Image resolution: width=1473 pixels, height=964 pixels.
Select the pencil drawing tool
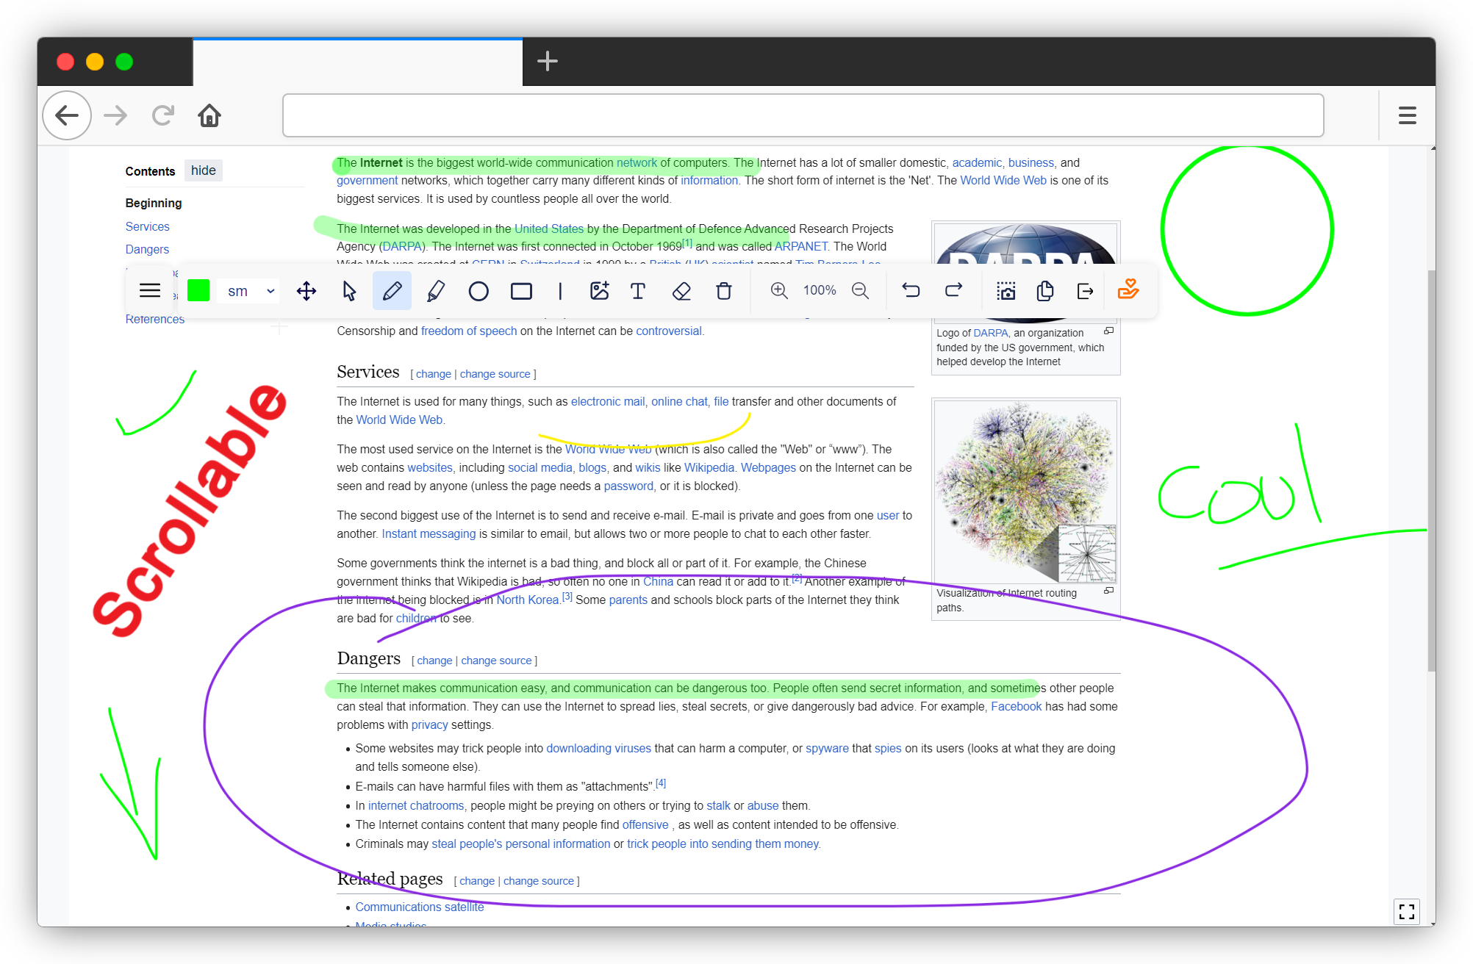(x=392, y=291)
